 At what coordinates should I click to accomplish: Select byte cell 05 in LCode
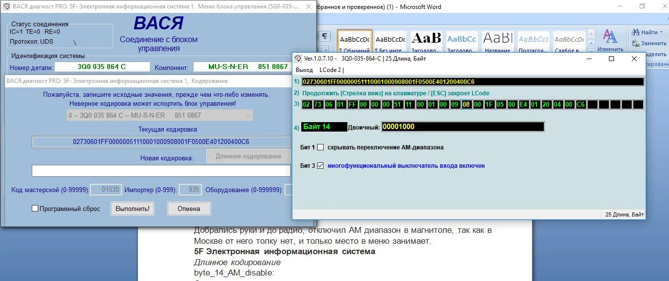point(501,105)
